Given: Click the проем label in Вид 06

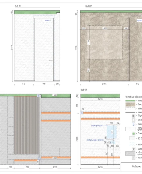Looking at the screenshot, I should tap(47, 20).
